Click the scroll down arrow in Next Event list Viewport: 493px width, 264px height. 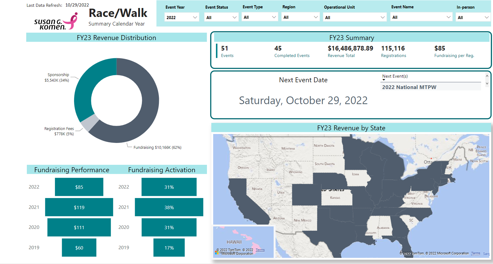[x=487, y=83]
